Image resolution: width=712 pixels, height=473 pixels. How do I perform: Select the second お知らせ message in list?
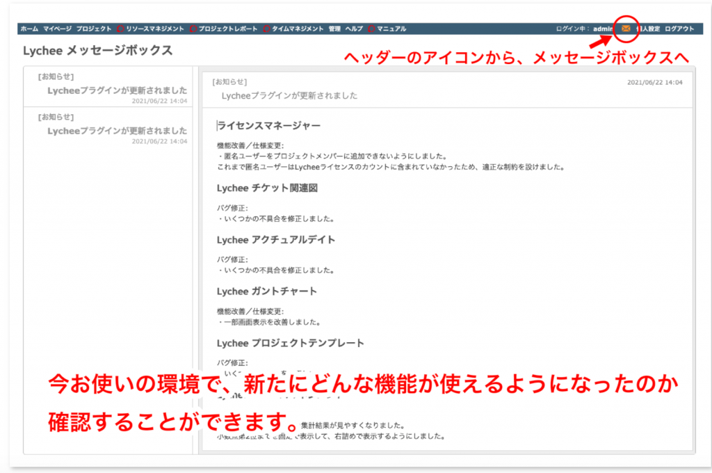click(108, 128)
